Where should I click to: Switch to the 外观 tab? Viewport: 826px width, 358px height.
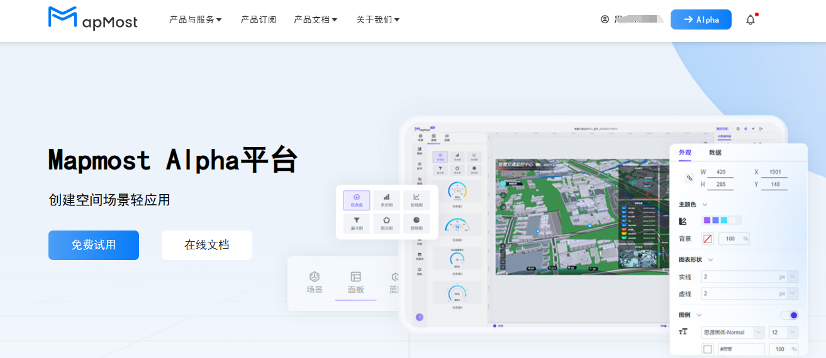tap(684, 153)
